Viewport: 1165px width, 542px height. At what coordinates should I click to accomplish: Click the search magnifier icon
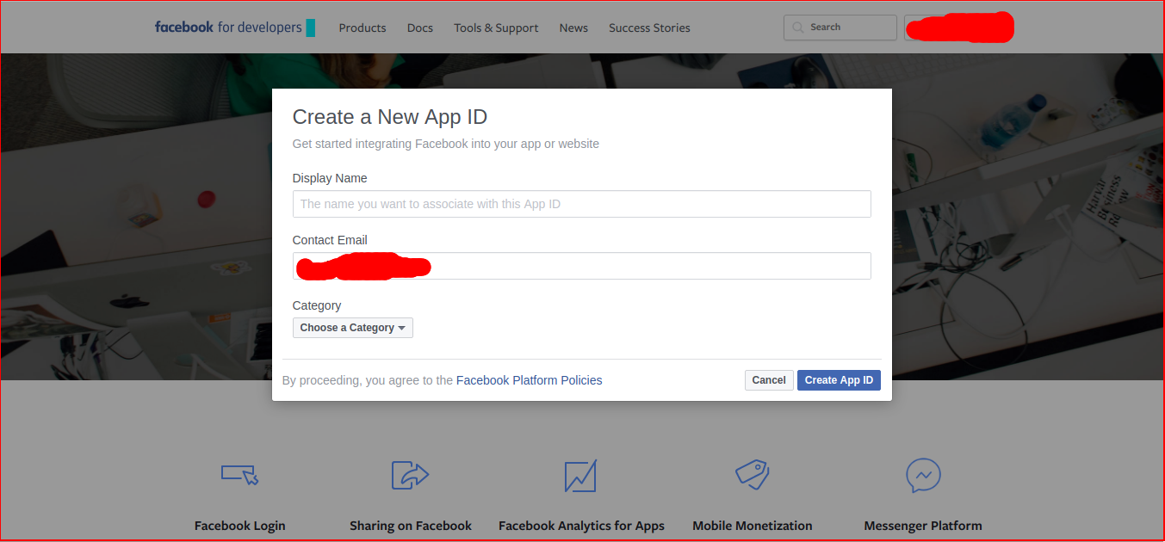tap(798, 28)
